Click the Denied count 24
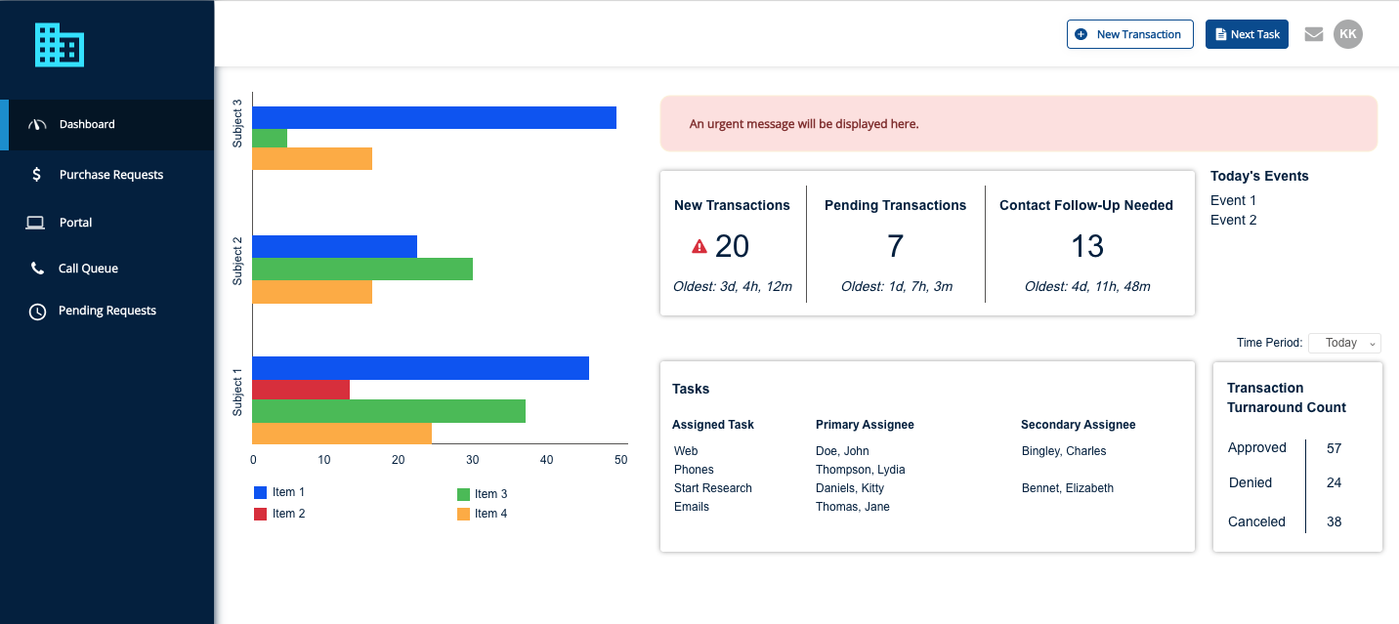 (x=1334, y=482)
